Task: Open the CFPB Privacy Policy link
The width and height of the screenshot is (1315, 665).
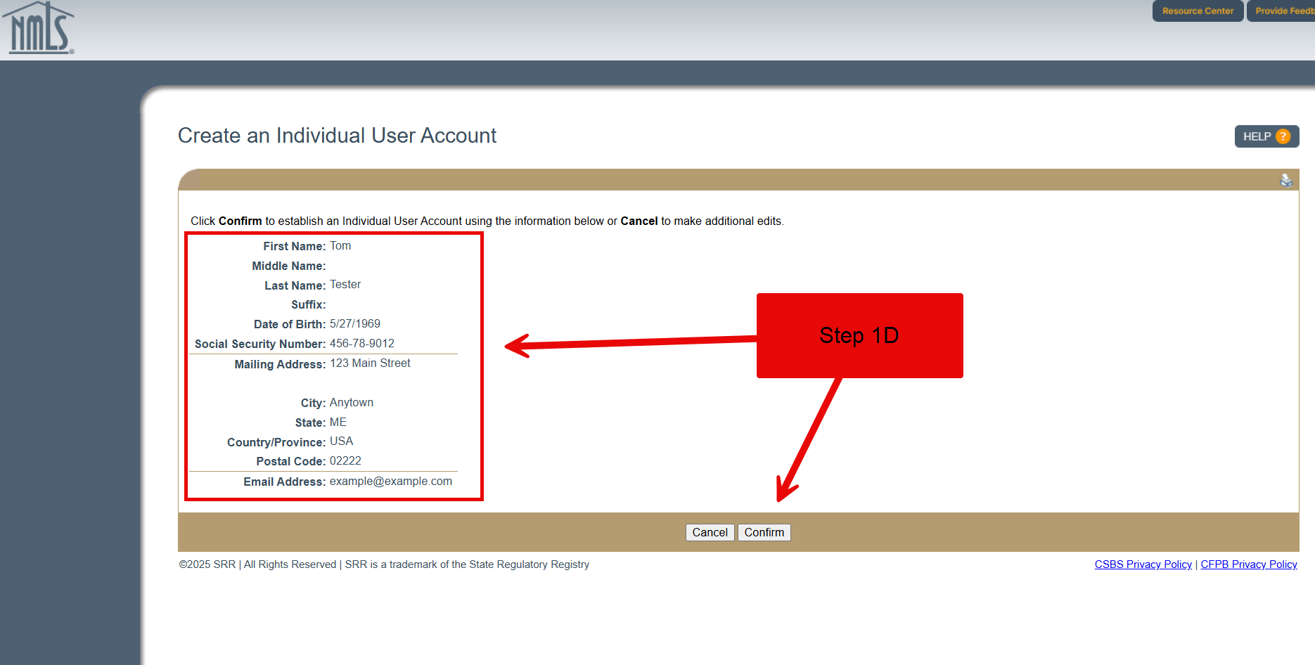Action: 1248,564
